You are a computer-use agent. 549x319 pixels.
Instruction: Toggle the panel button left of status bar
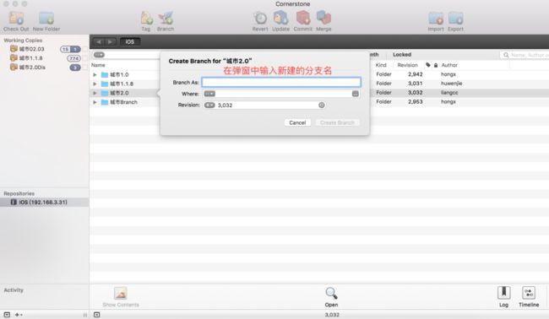click(96, 315)
